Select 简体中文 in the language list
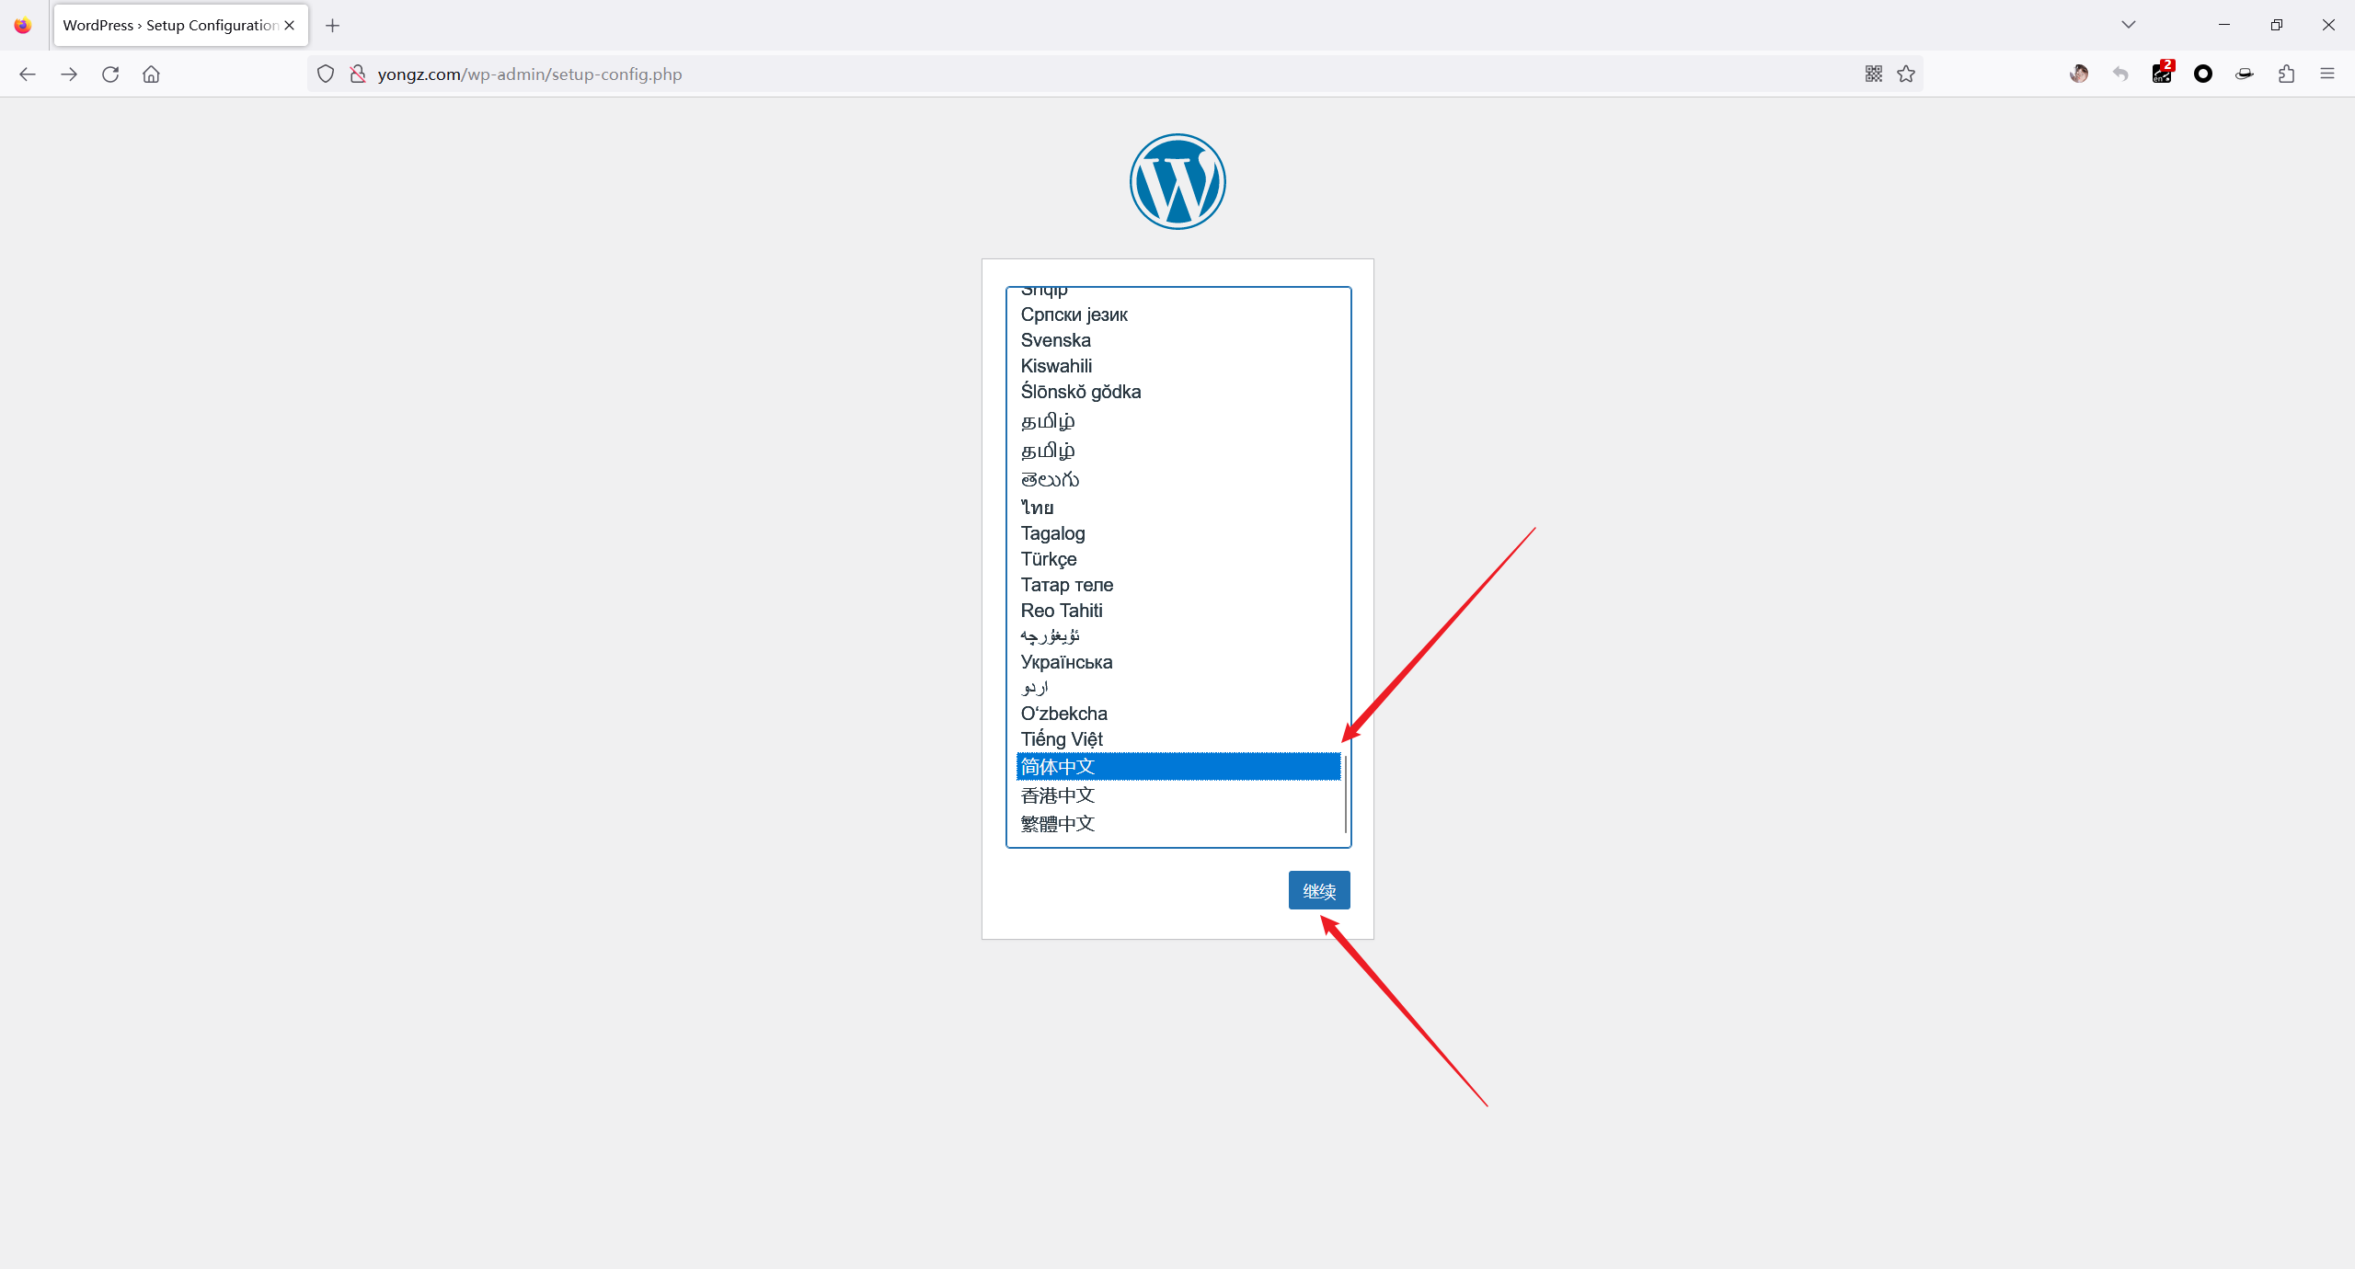Screen dimensions: 2355x1269 click(x=1178, y=767)
